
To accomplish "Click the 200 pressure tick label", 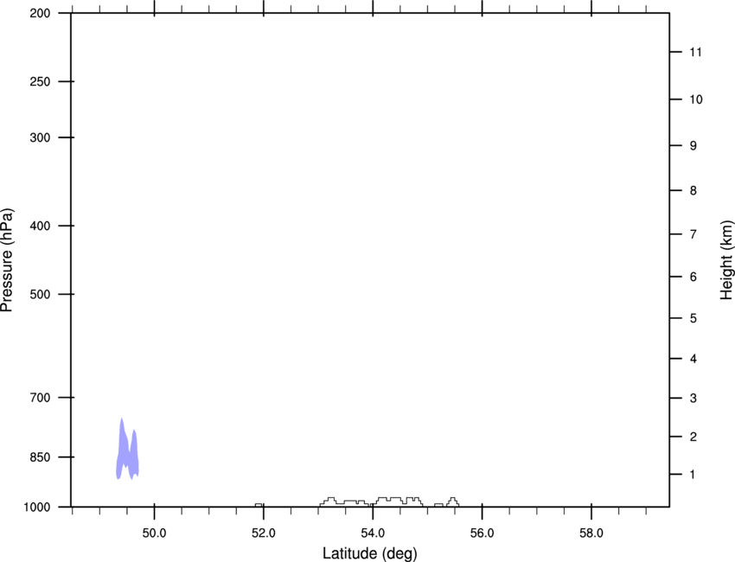I will click(40, 13).
